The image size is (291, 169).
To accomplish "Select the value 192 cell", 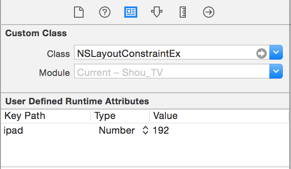I will (x=220, y=130).
